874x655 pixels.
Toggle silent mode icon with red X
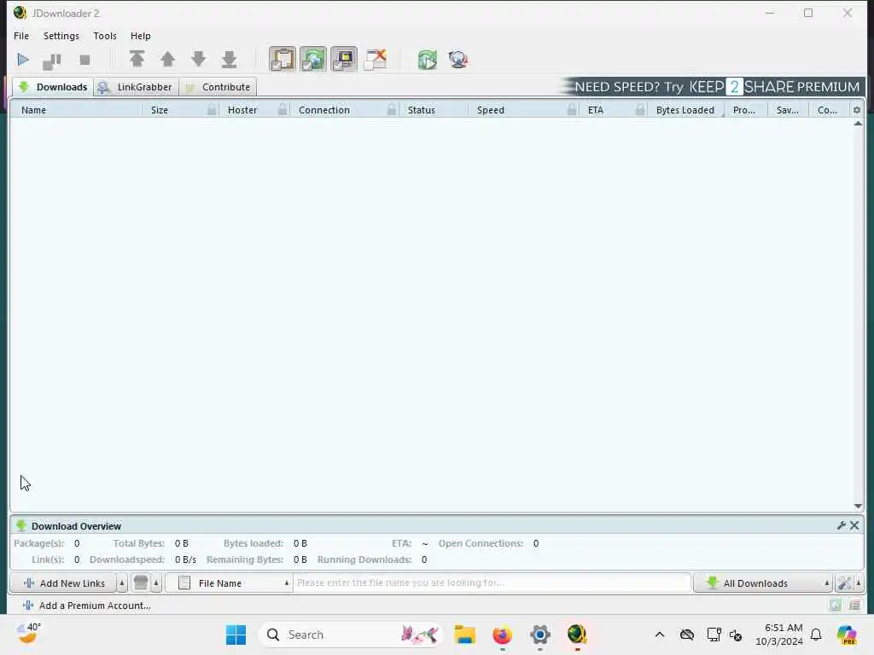point(376,59)
